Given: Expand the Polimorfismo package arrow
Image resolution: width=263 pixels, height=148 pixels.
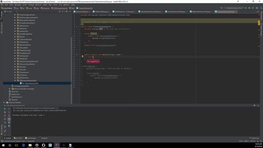Looking at the screenshot, I should 15,45.
